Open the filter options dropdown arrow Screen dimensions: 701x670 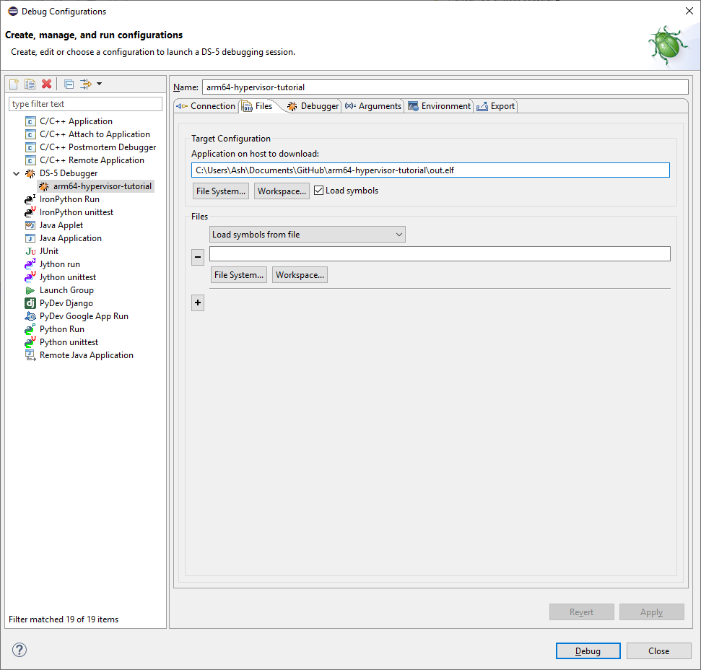point(99,84)
